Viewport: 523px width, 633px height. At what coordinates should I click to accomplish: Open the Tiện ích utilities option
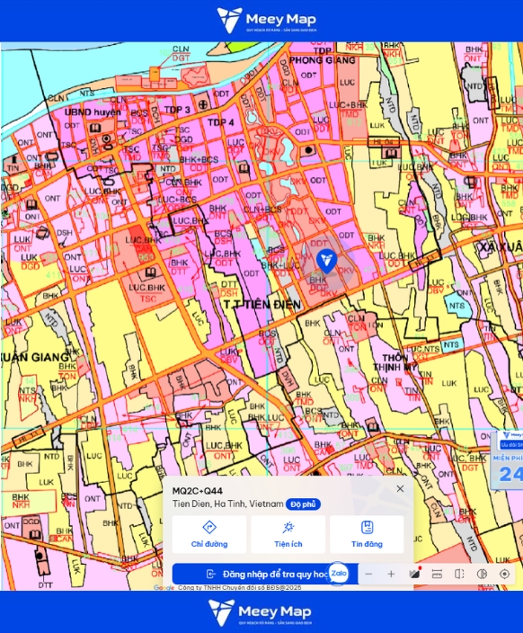point(288,534)
